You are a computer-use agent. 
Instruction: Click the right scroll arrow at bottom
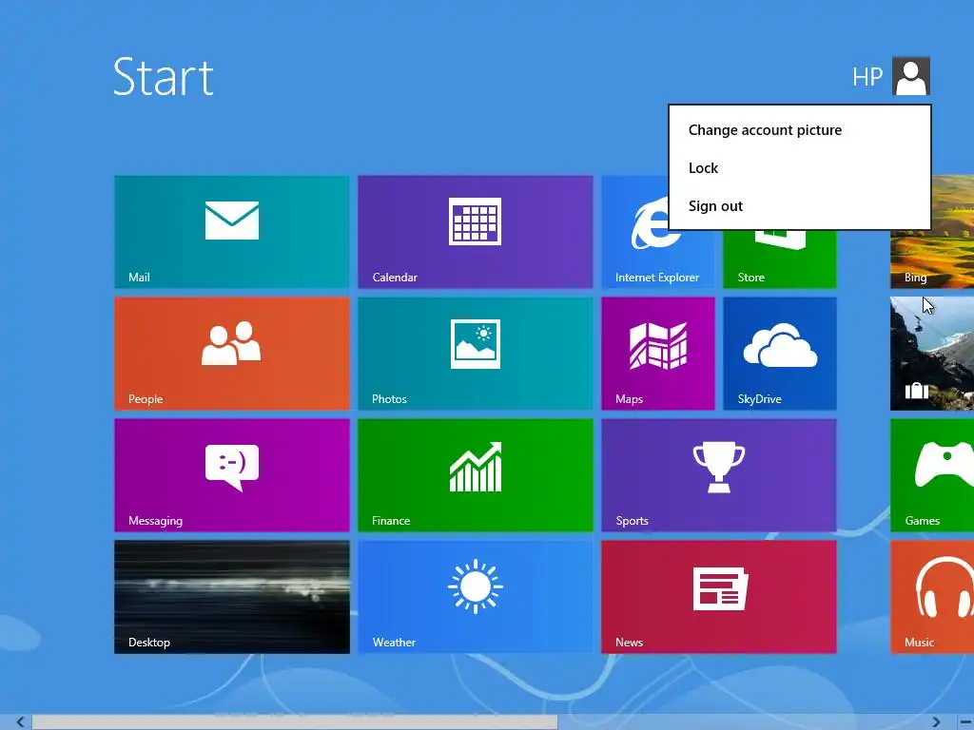936,722
